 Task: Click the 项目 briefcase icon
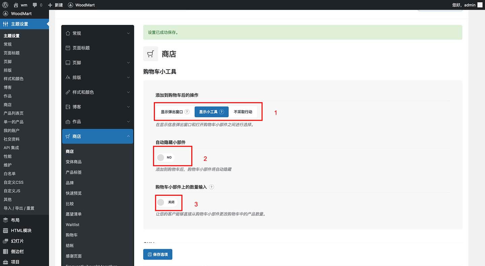pos(5,262)
